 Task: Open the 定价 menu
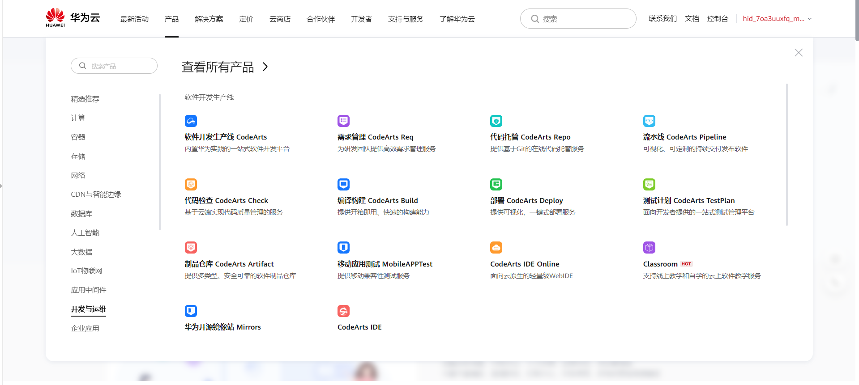(x=246, y=19)
